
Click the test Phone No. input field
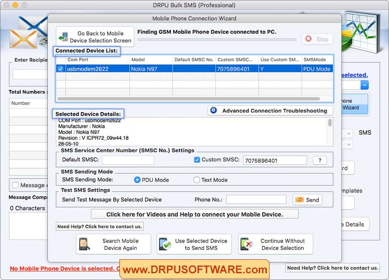[256, 199]
